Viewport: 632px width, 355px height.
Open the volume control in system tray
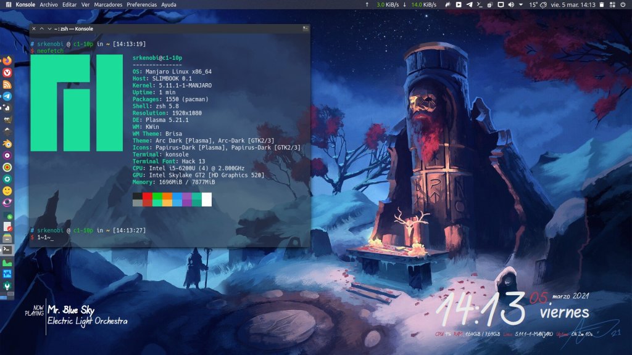(x=511, y=4)
